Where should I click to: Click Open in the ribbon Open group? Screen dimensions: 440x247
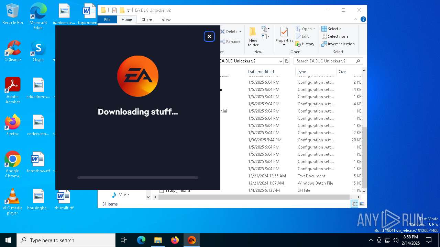pos(306,29)
